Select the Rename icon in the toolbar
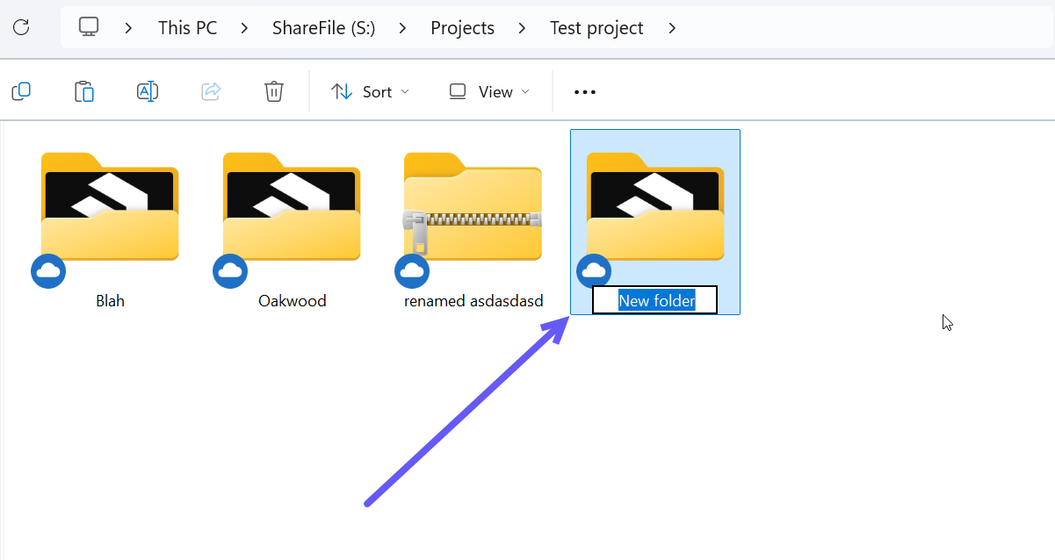This screenshot has height=560, width=1055. pyautogui.click(x=148, y=91)
